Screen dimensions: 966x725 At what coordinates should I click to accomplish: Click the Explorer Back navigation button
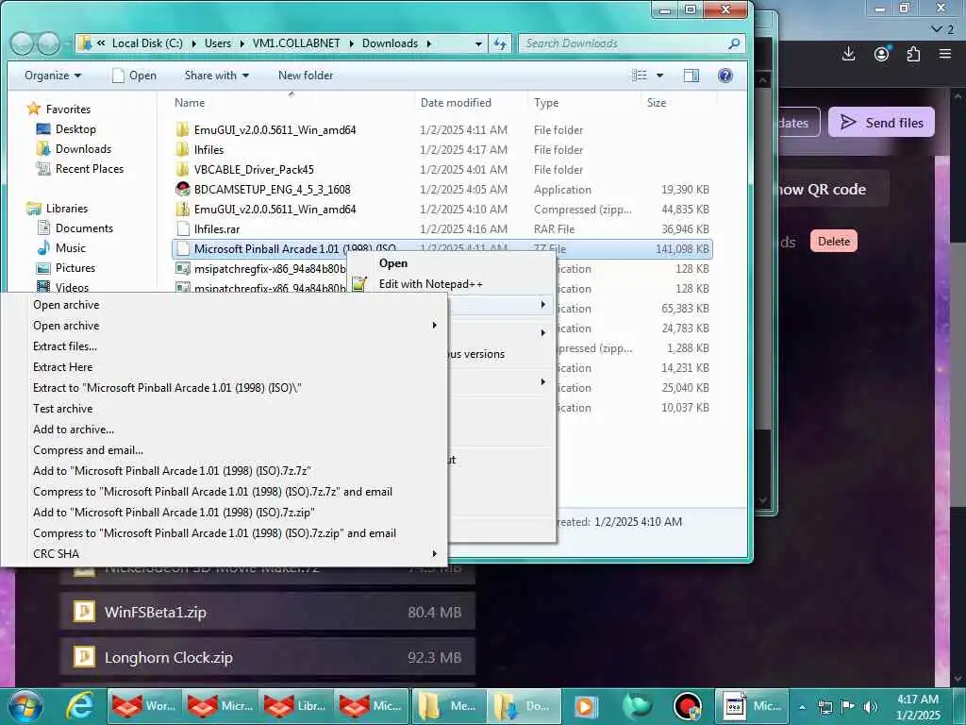tap(23, 43)
